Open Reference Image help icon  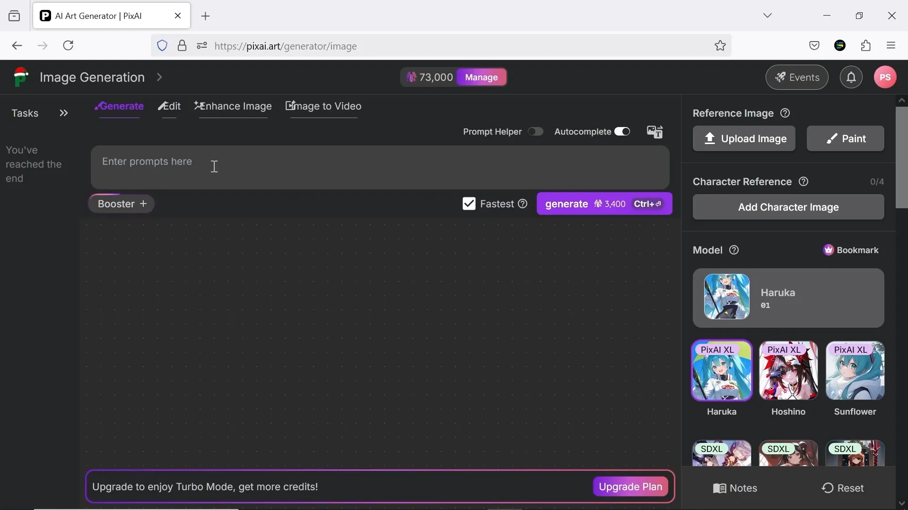click(786, 113)
